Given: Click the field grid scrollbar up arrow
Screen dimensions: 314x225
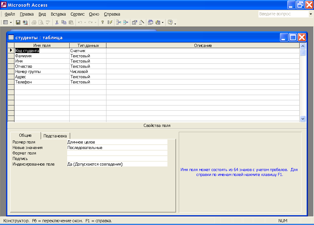Looking at the screenshot, I should 303,46.
